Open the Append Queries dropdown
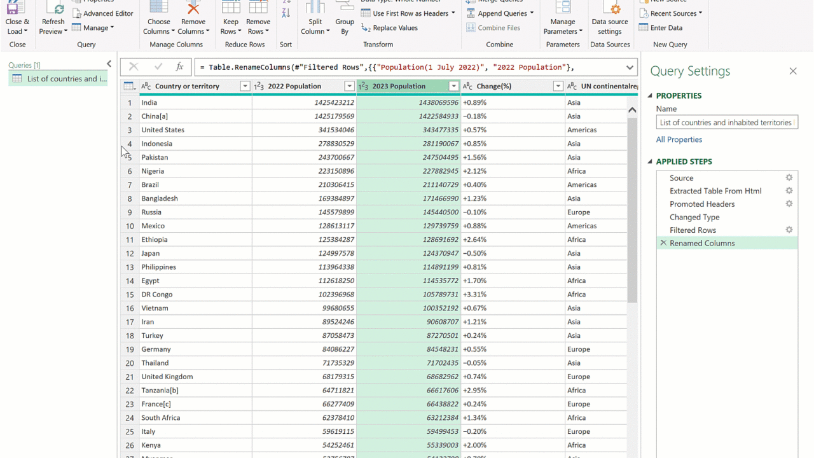Screen dimensions: 814x458 [532, 13]
